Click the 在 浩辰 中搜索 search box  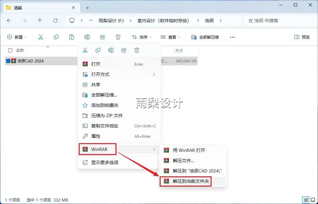click(280, 21)
